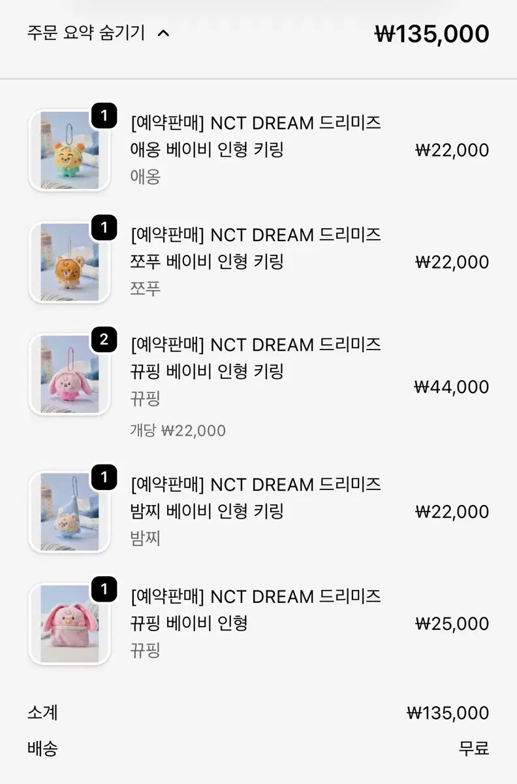Select the 애옹 베이비 인형 키링 title

(x=256, y=136)
